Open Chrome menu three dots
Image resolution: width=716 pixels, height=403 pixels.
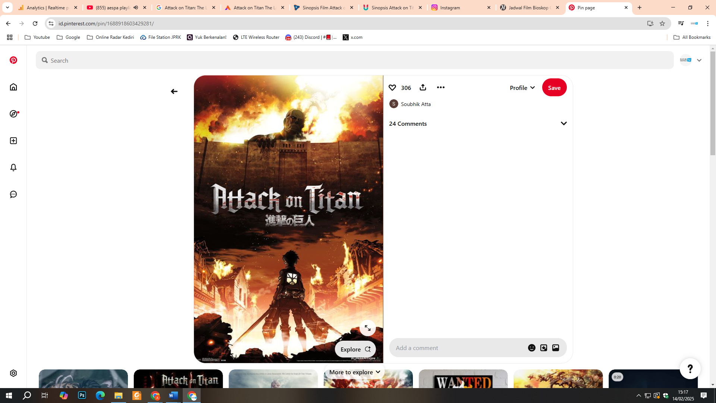[708, 24]
